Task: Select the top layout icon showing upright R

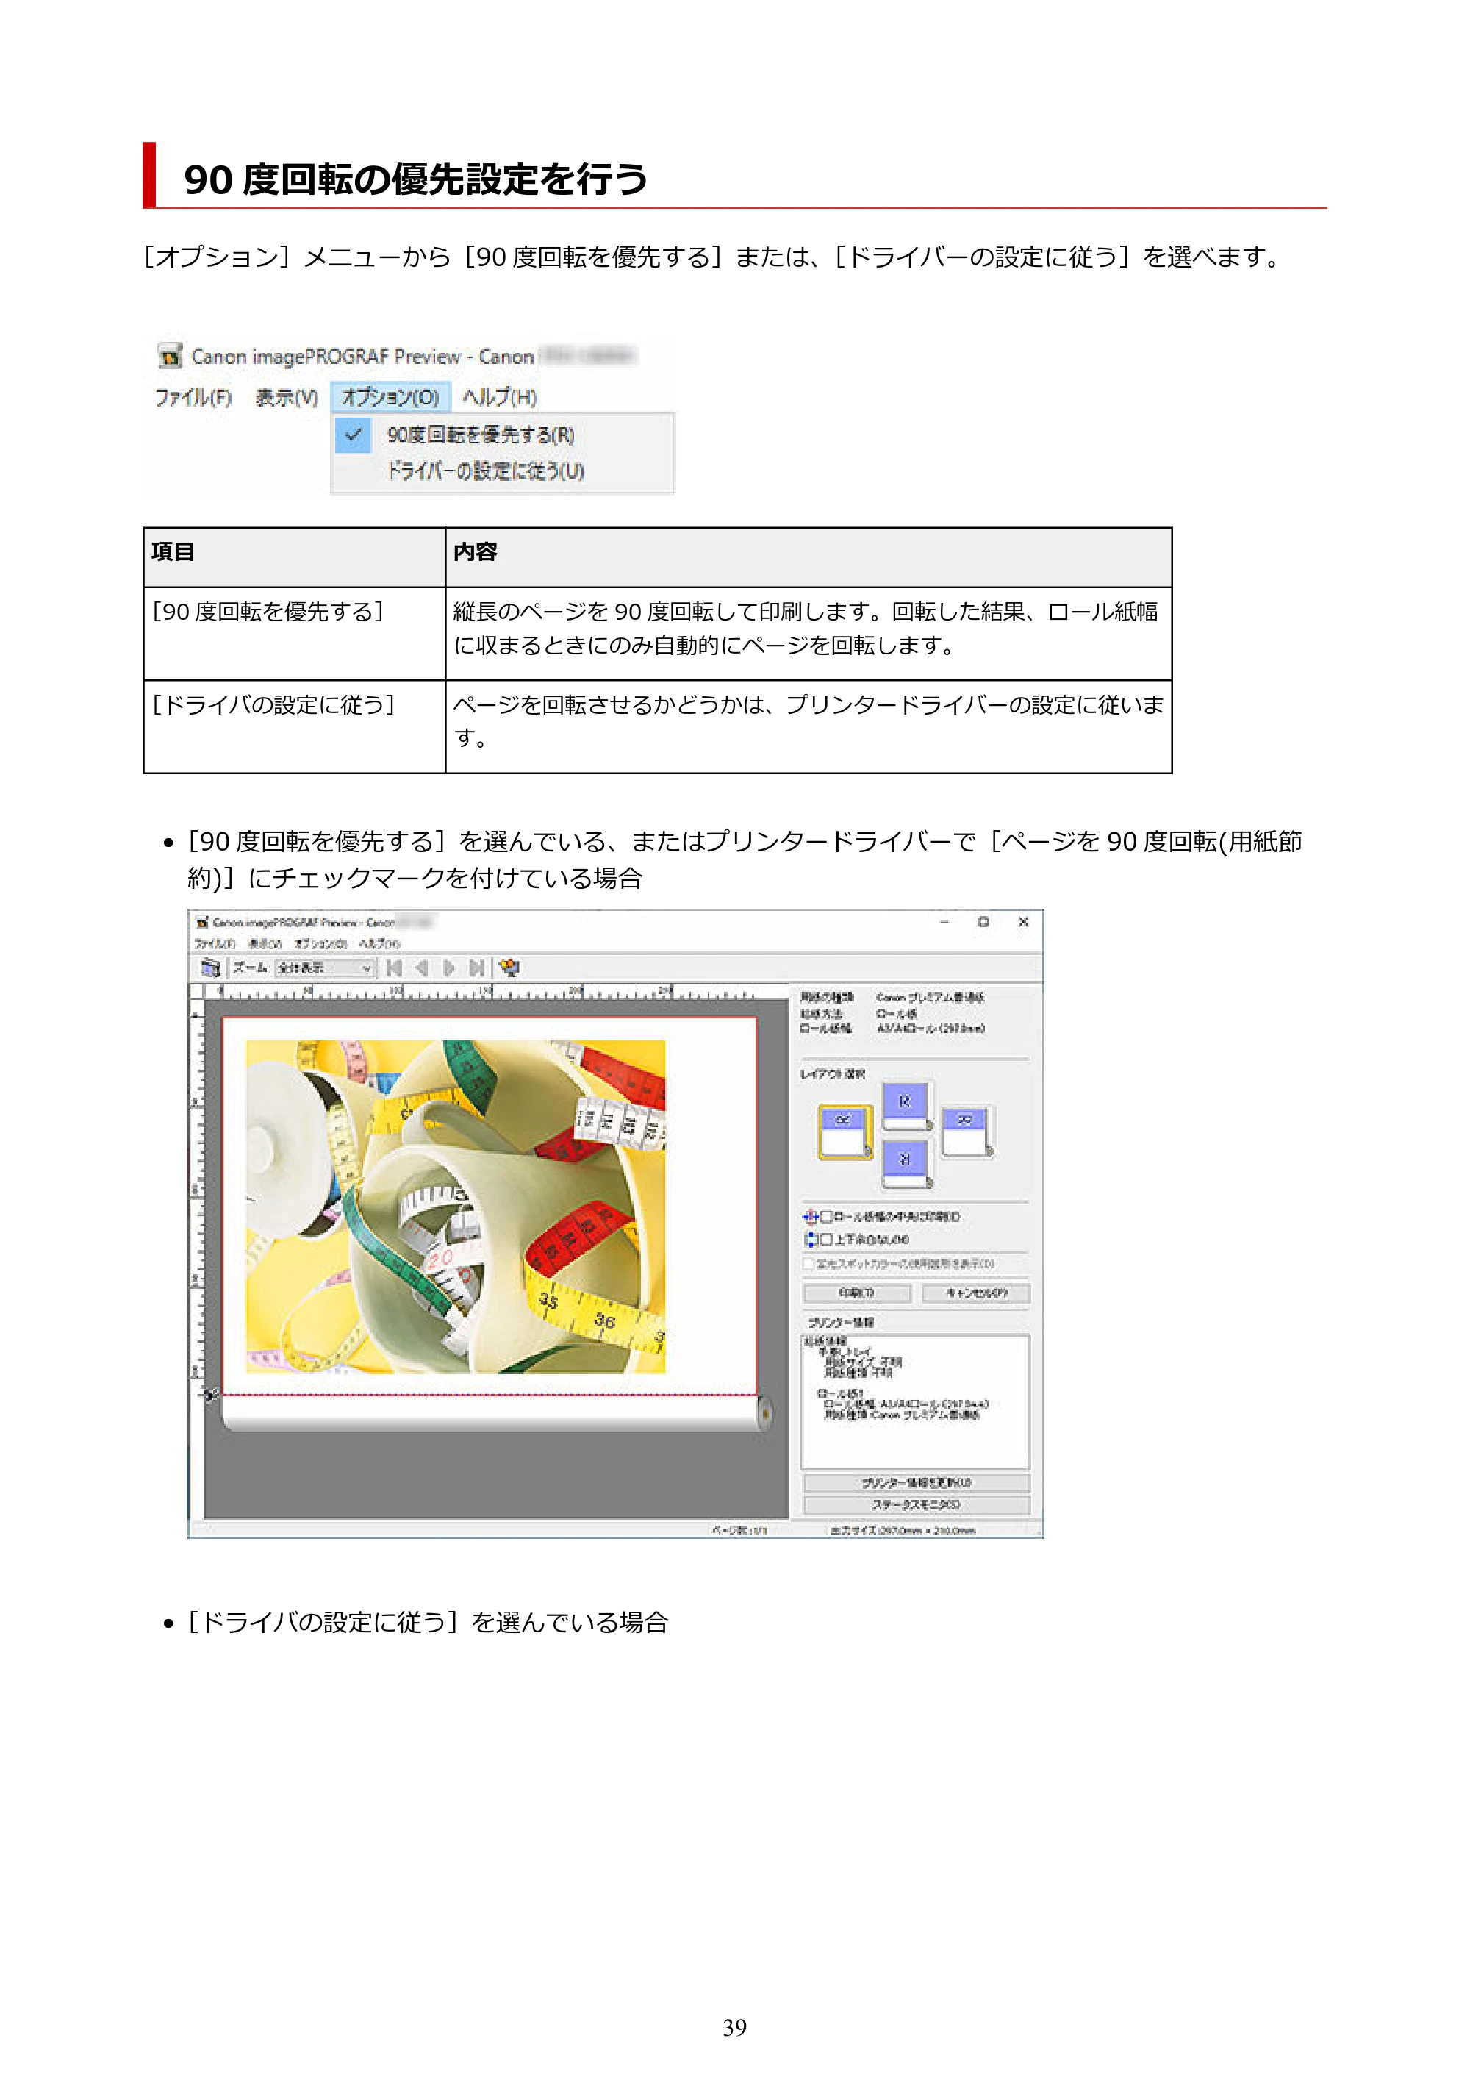Action: click(x=907, y=1106)
